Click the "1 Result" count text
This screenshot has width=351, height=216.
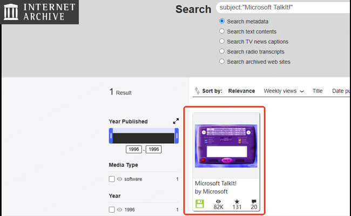click(120, 92)
